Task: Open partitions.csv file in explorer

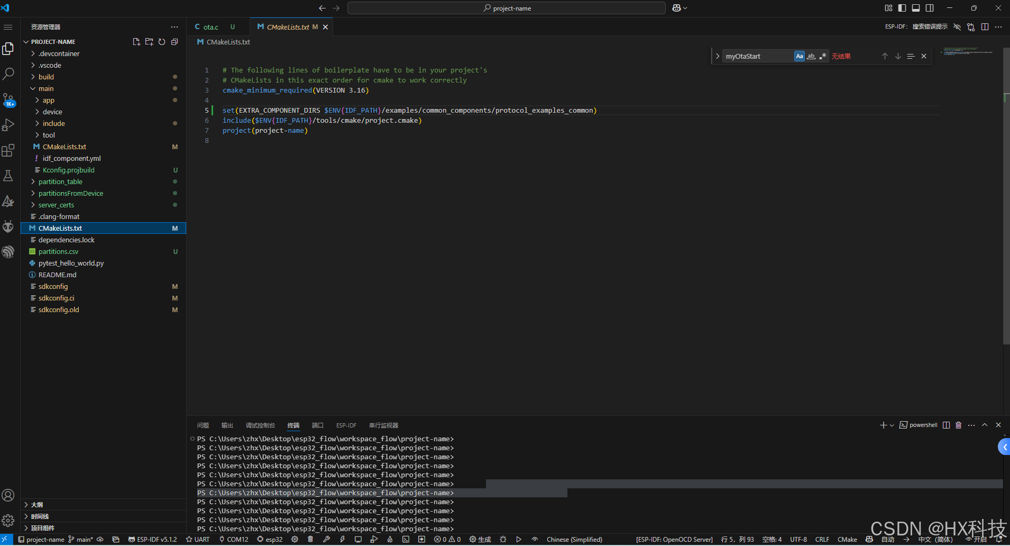Action: click(103, 251)
